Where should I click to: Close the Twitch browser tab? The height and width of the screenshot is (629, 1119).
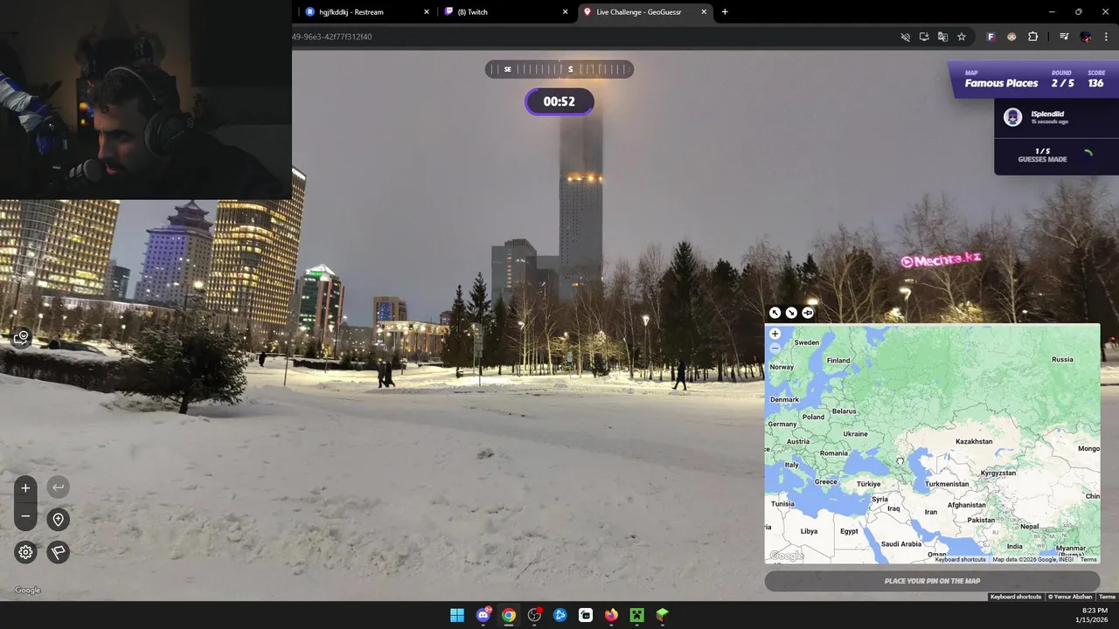pos(565,12)
